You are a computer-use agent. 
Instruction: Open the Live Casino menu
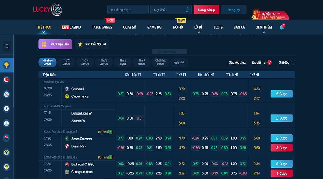pyautogui.click(x=71, y=27)
